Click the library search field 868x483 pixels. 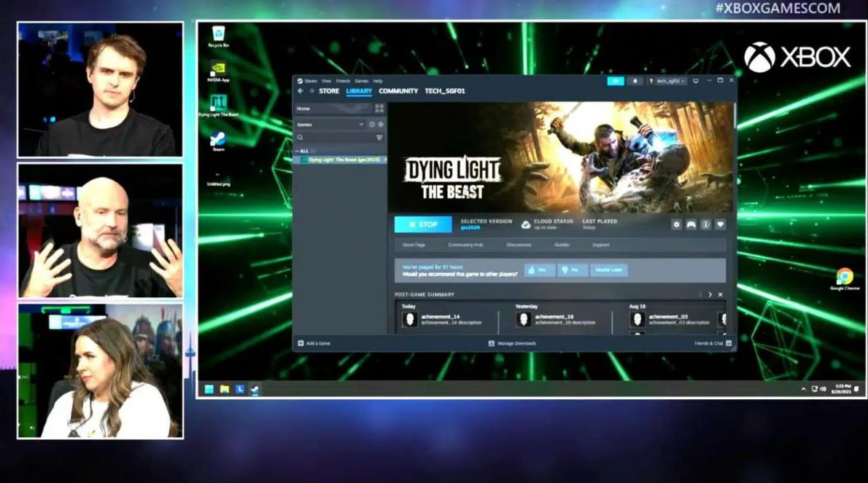click(x=336, y=137)
